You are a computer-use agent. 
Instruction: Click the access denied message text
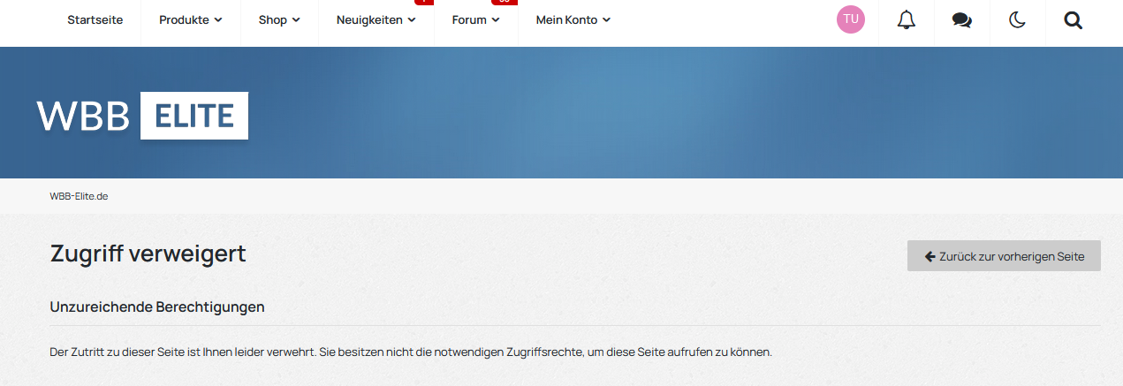tap(411, 352)
